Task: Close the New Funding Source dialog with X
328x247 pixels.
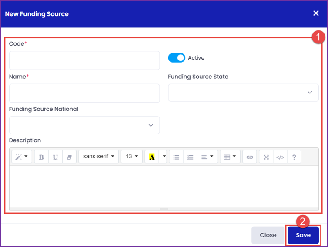Action: tap(316, 13)
